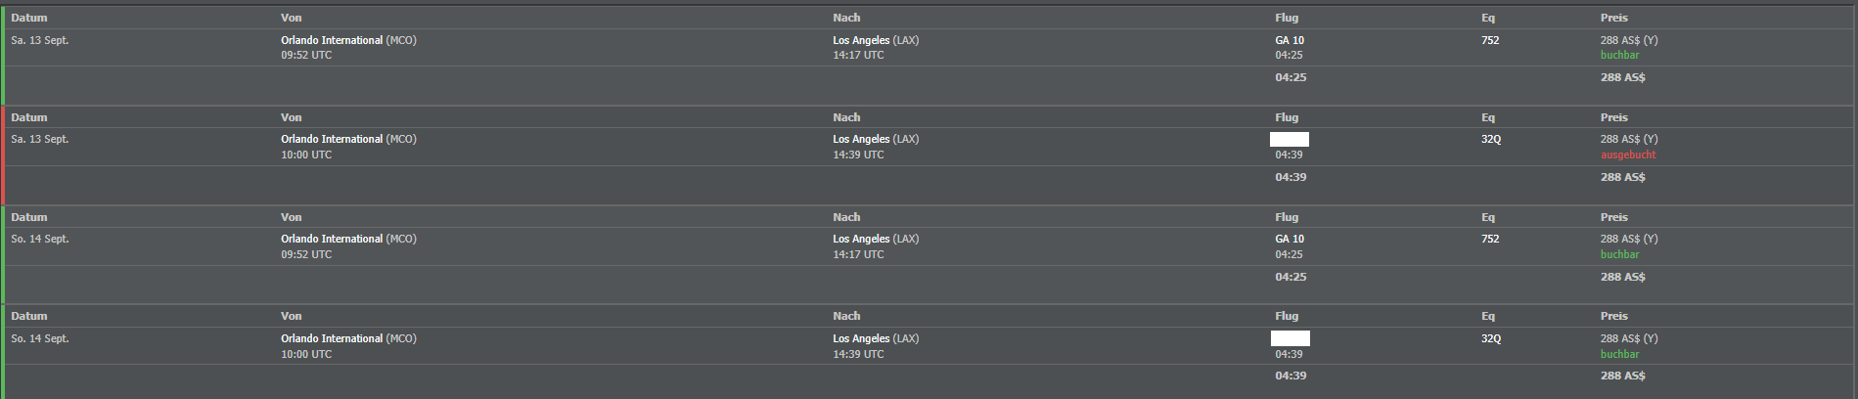Screen dimensions: 1858x399
Task: Select Los Angeles for Sunday 14:17 arrival
Action: [861, 239]
